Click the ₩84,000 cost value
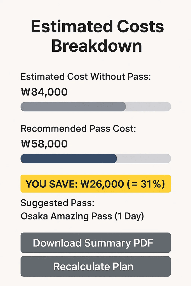This screenshot has height=286, width=191. click(x=44, y=92)
